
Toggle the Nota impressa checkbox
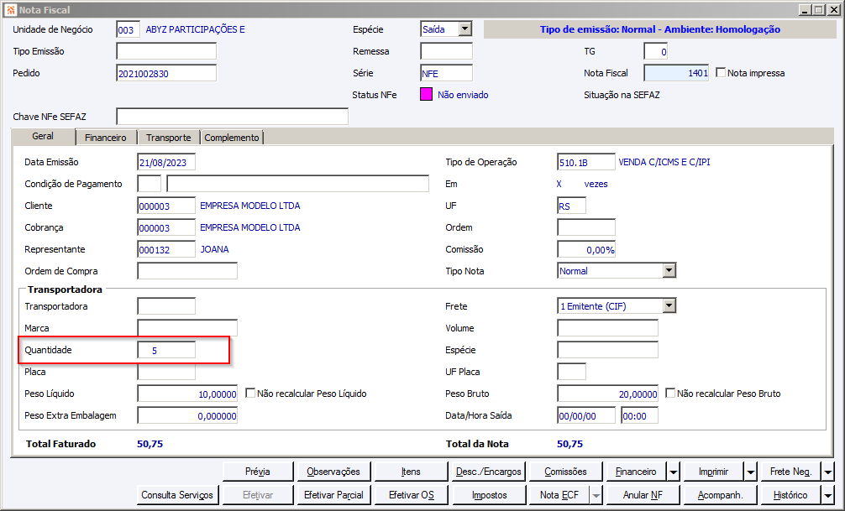point(721,72)
